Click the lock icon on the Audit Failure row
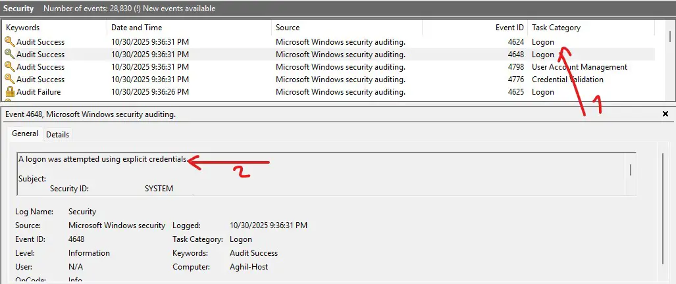This screenshot has width=676, height=284. click(9, 92)
